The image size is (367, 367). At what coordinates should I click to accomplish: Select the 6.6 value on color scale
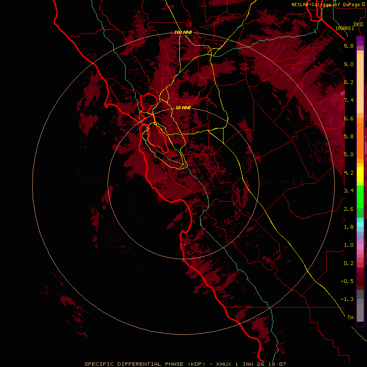click(349, 118)
